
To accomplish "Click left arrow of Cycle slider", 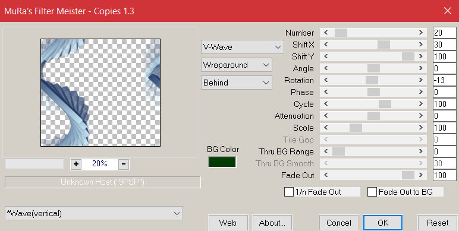I will click(326, 104).
